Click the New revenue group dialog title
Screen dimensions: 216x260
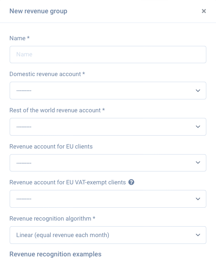coord(38,11)
